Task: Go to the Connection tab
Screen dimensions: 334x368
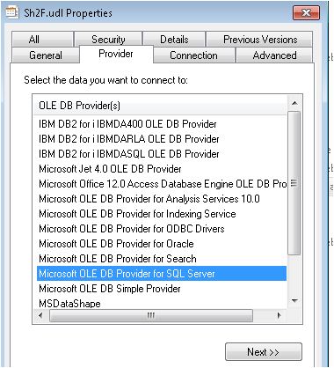Action: pos(194,55)
